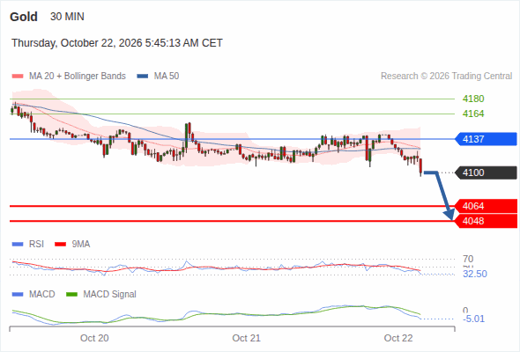520x352 pixels.
Task: Click the 9MA legend text
Action: click(81, 245)
